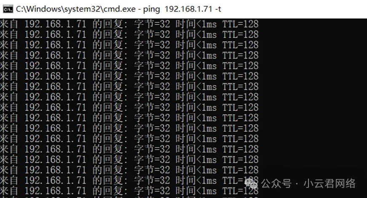Click the TTL value overlapped by the WeChat watermark
The image size is (367, 198).
click(240, 180)
